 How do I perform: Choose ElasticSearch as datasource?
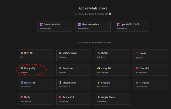74,85
